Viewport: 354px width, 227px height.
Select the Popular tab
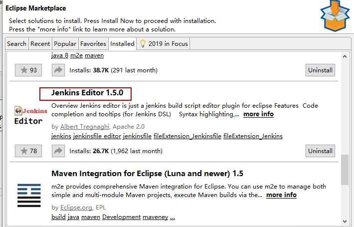65,44
